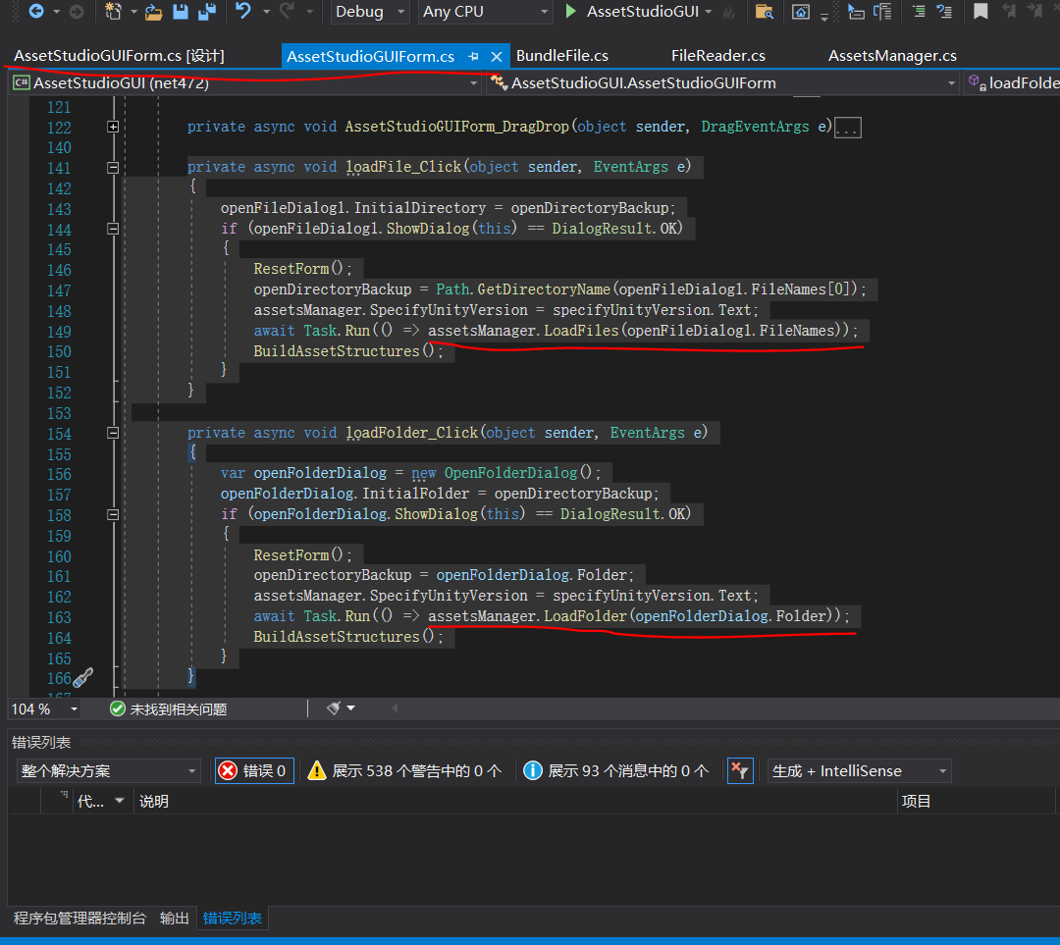Open the AssetsManager.cs tab
Viewport: 1060px width, 945px height.
[x=892, y=56]
